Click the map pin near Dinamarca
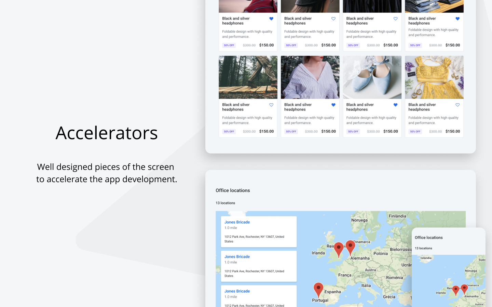The image size is (492, 307). tap(350, 247)
